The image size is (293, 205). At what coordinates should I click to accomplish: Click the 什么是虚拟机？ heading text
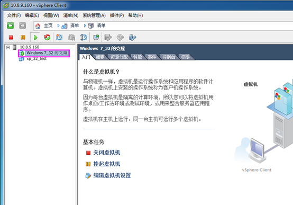(101, 72)
